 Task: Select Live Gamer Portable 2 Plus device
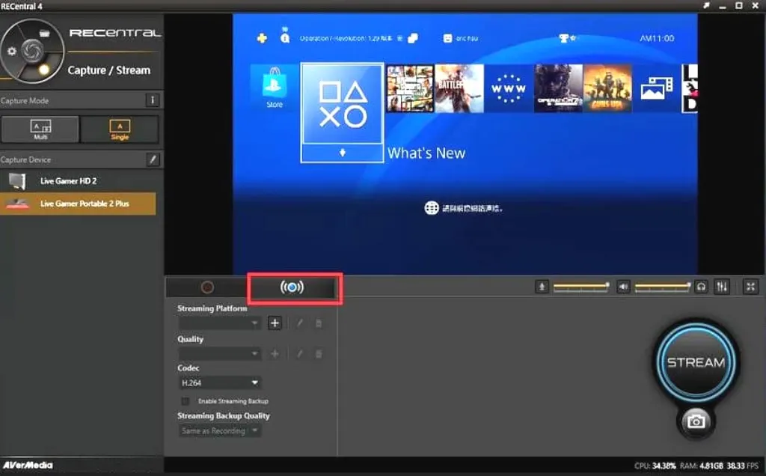(78, 204)
